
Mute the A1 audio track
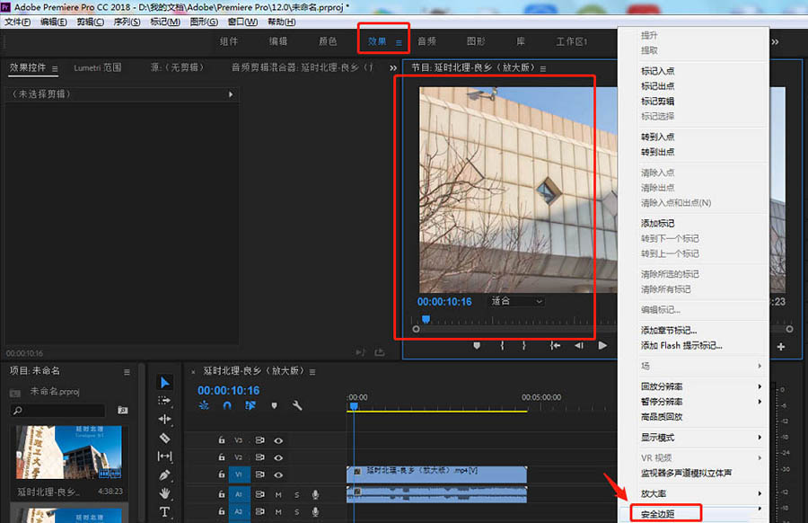(x=278, y=493)
